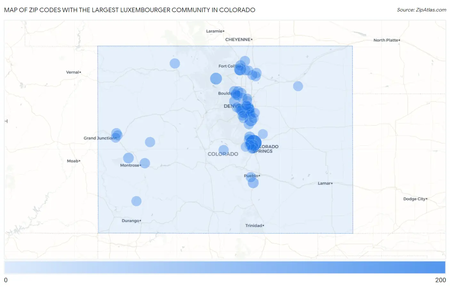450x287 pixels.
Task: Click the Laramie city label
Action: [214, 31]
